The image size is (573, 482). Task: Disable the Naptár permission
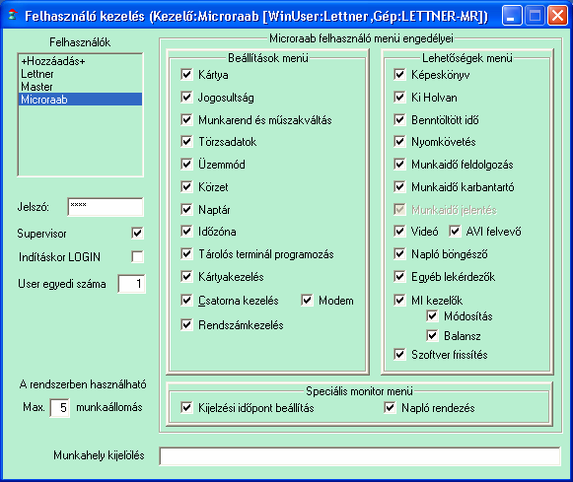(186, 209)
